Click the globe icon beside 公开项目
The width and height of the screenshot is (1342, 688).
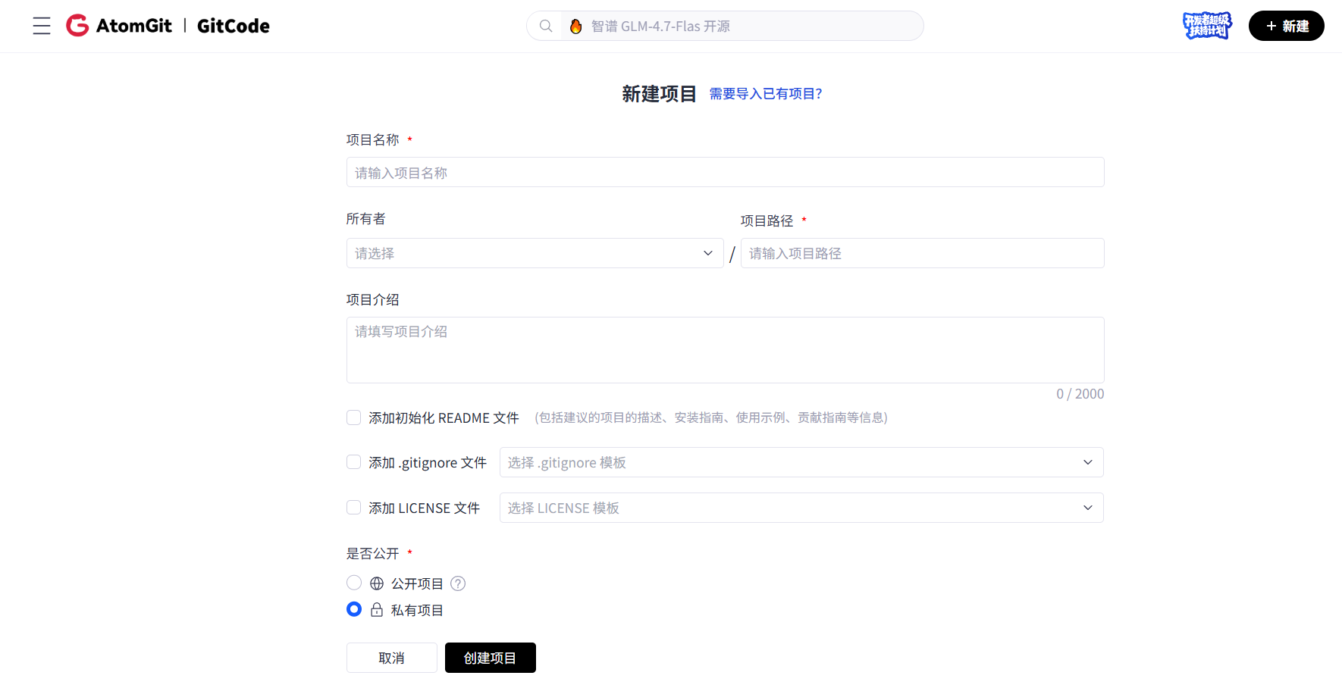(377, 583)
